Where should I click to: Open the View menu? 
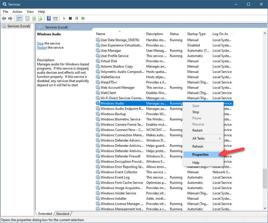pyautogui.click(x=30, y=12)
